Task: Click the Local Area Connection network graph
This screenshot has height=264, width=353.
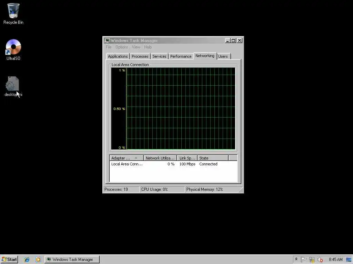Action: click(173, 109)
